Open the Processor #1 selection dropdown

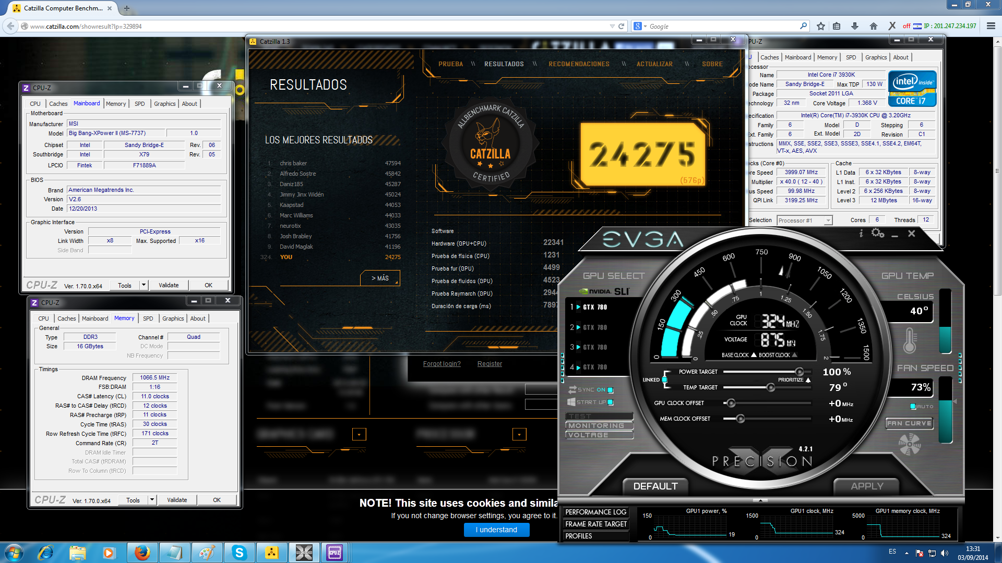(828, 221)
